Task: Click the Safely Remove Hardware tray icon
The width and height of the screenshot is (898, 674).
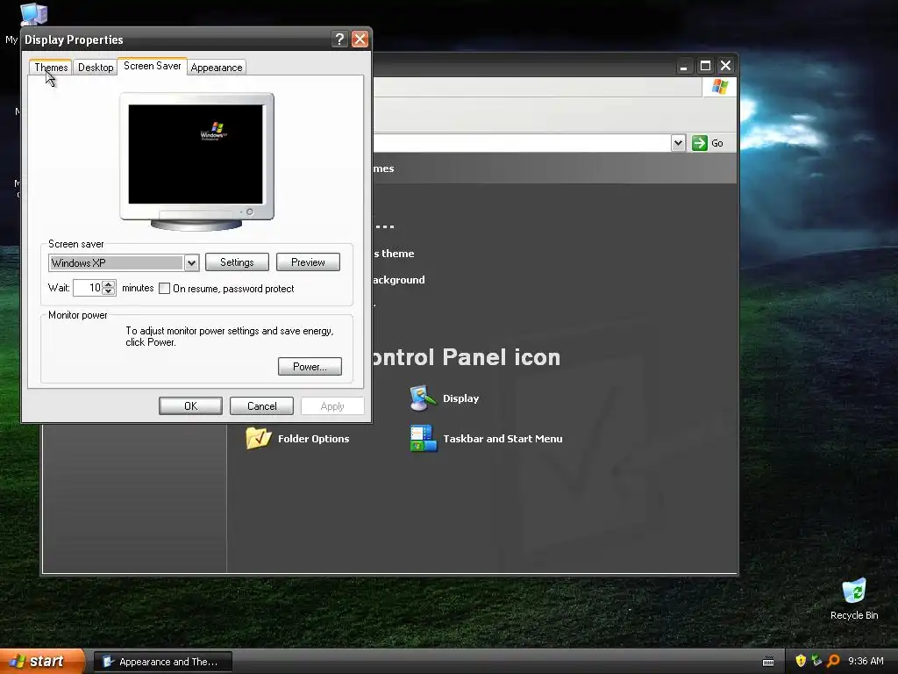Action: (816, 661)
